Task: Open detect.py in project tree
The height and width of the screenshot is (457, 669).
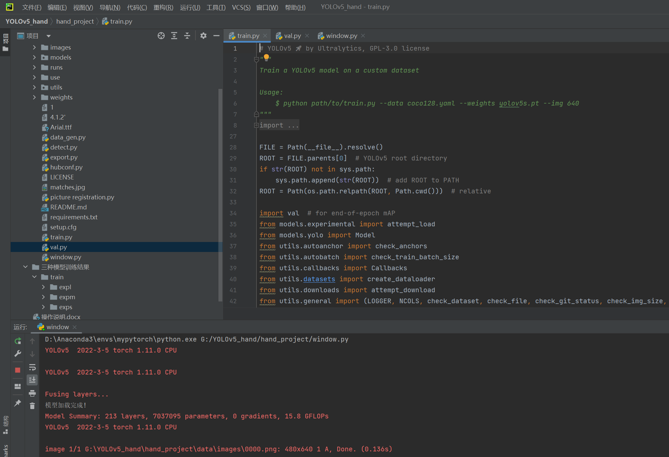Action: (x=64, y=147)
